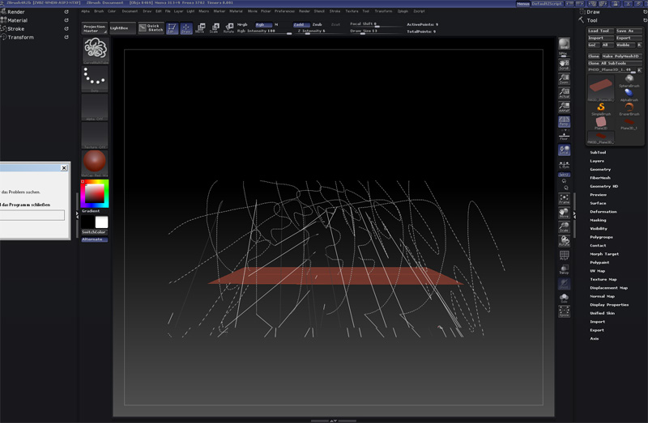
Task: Open the Zplugin menu
Action: 403,11
